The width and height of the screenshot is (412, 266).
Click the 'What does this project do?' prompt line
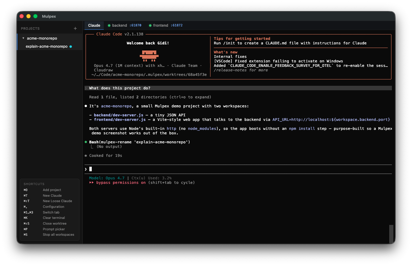click(238, 88)
